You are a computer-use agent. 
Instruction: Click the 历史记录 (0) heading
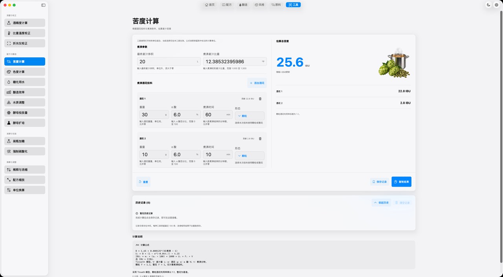tap(143, 203)
